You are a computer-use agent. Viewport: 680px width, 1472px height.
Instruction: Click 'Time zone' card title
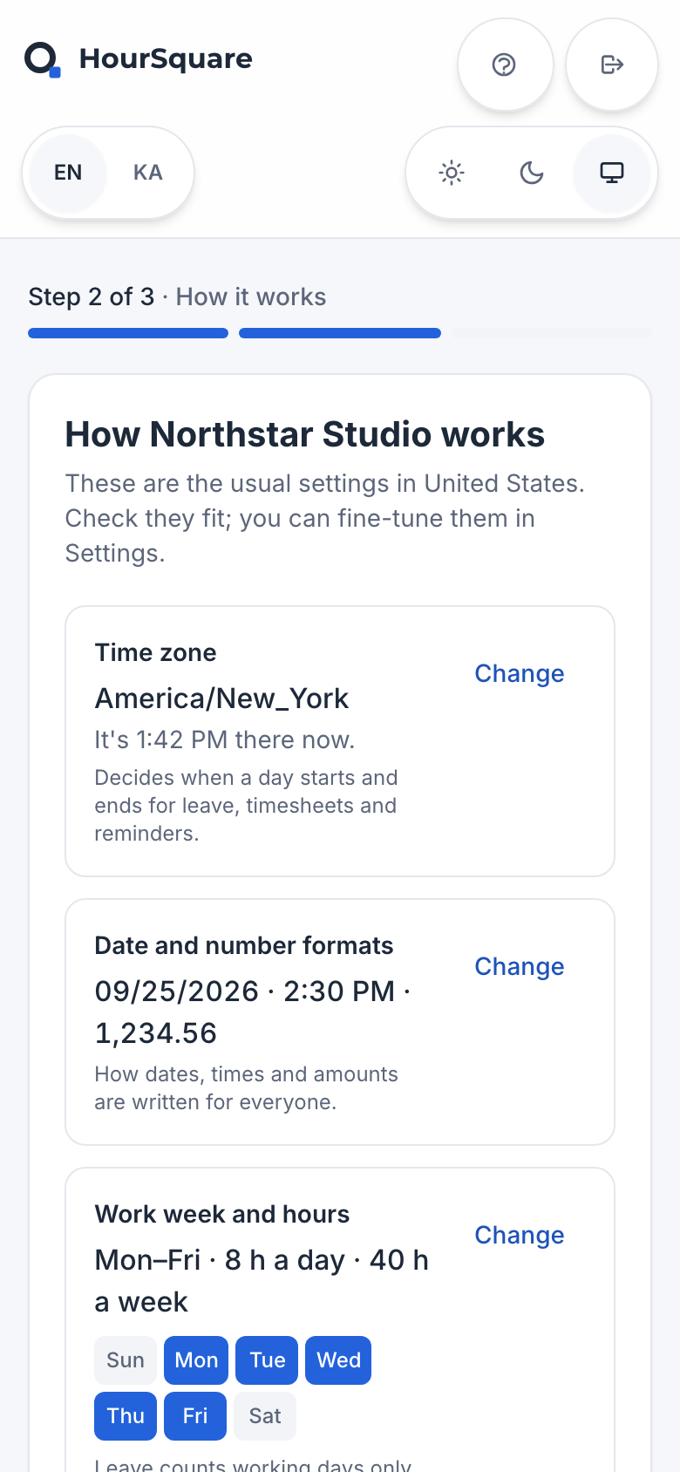pos(155,652)
